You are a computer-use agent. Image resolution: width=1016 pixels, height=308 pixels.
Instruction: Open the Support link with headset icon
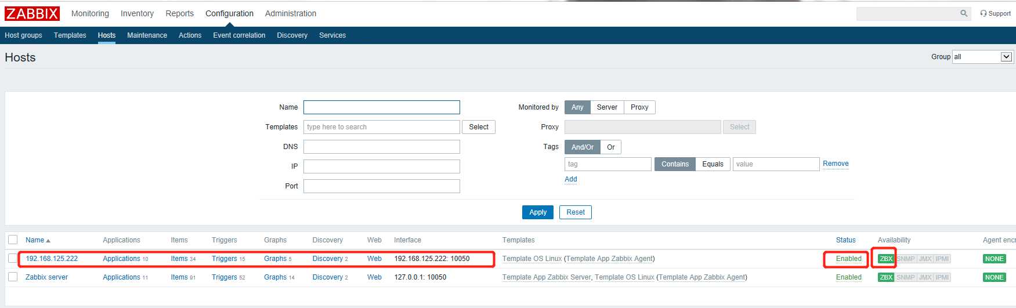(x=996, y=13)
